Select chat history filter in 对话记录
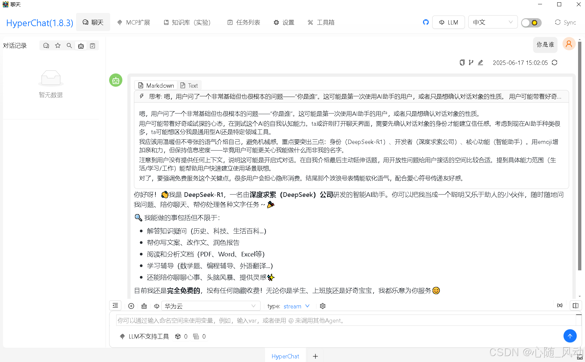The image size is (585, 362). click(46, 46)
